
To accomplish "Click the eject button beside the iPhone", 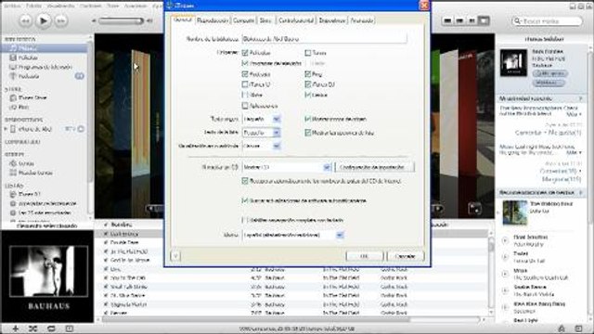I will coord(81,129).
